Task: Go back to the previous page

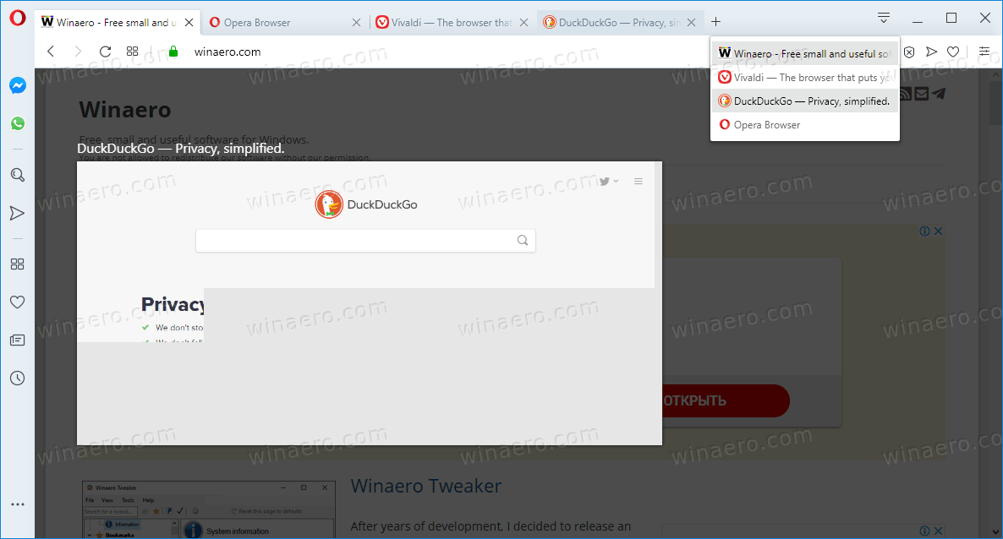Action: coord(52,52)
